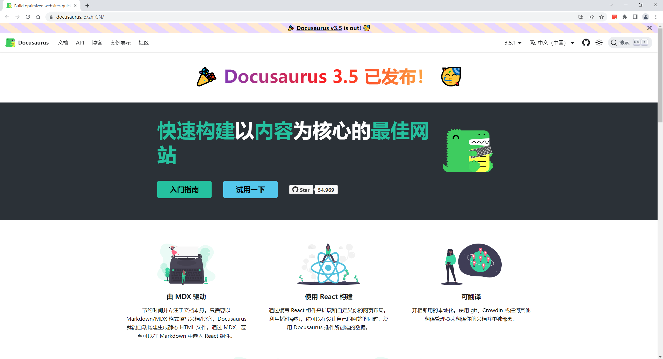The width and height of the screenshot is (663, 359).
Task: Click the search magnifier icon
Action: (x=614, y=42)
